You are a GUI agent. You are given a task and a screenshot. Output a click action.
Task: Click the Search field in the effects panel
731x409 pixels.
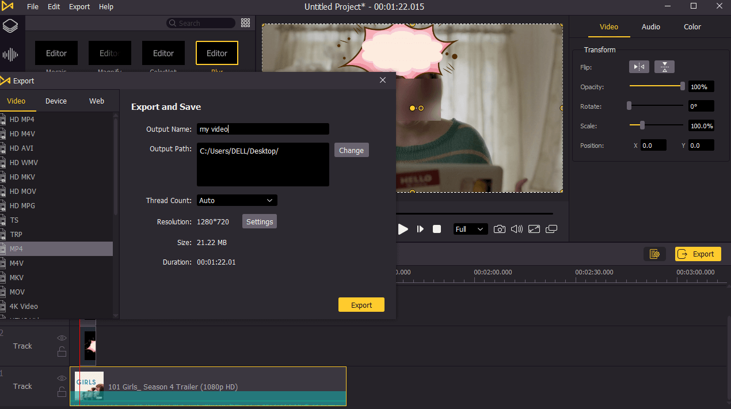[x=200, y=23]
